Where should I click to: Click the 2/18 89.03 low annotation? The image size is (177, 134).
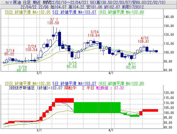tap(22, 69)
